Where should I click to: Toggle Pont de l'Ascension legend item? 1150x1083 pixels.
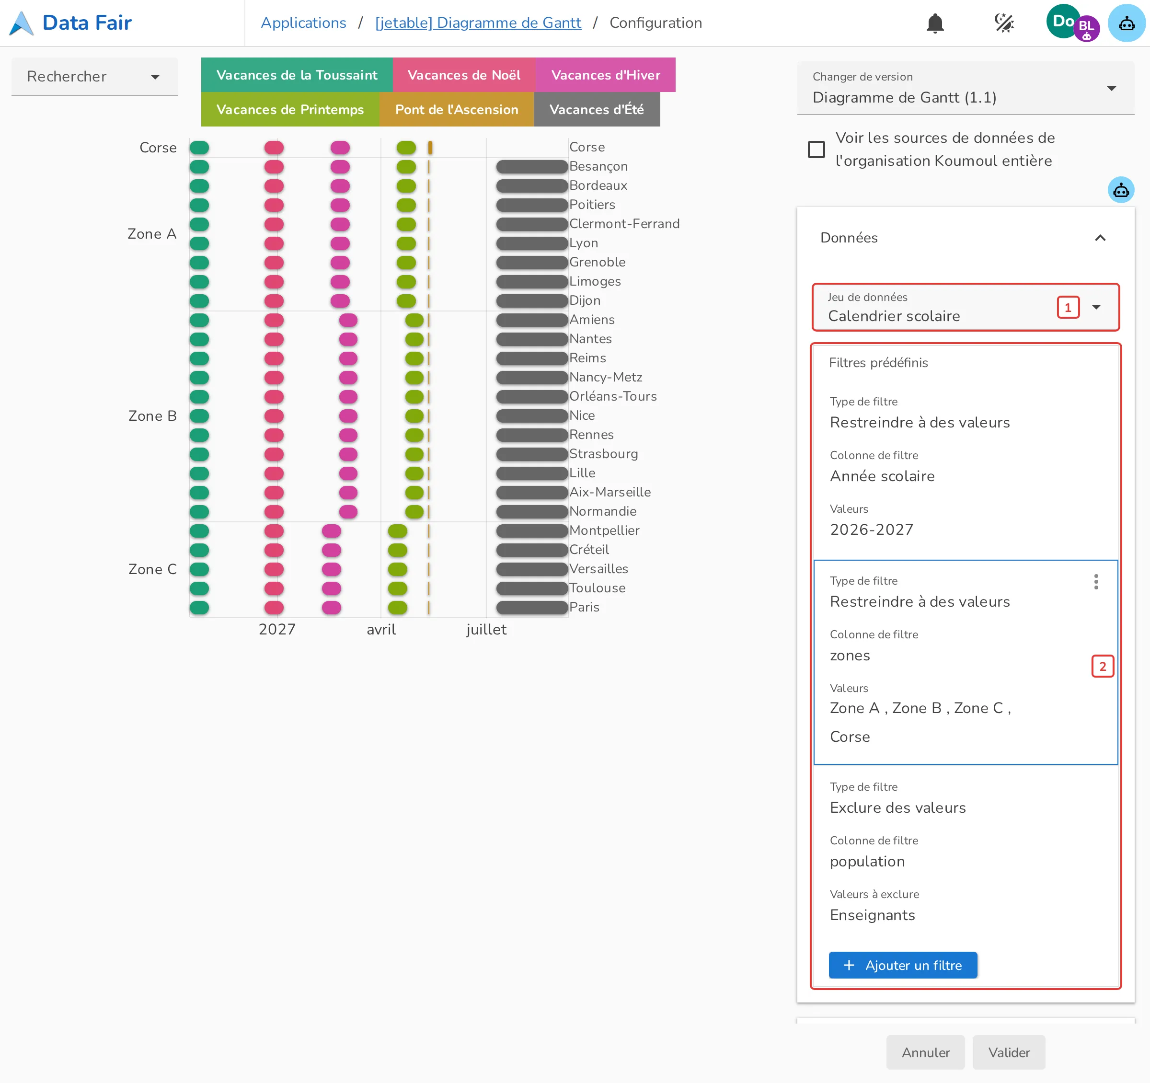(x=457, y=109)
